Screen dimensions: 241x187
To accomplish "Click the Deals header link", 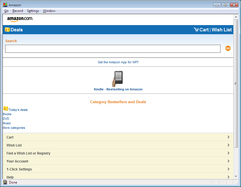I will [17, 30].
